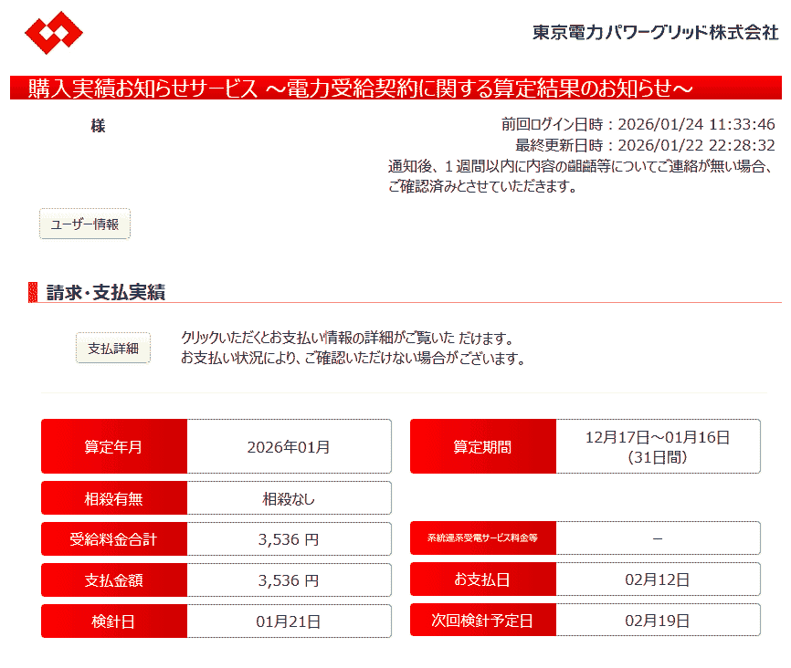
Task: Click the 算定年月 label cell
Action: pos(114,447)
